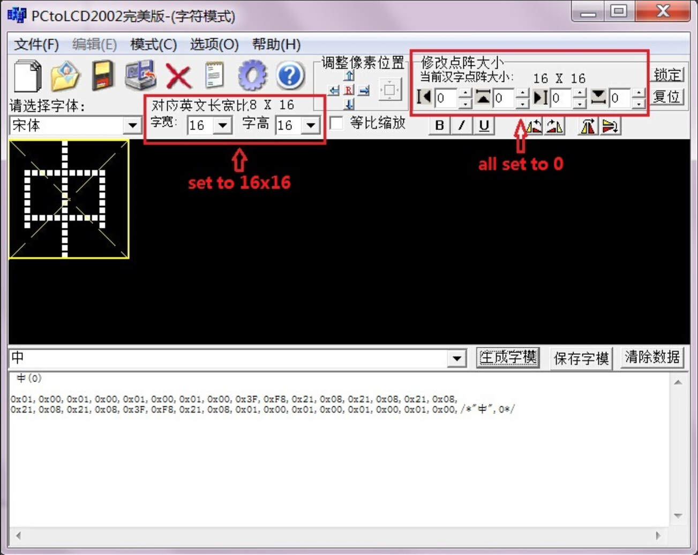Click the center R pixel position reset icon

(349, 90)
